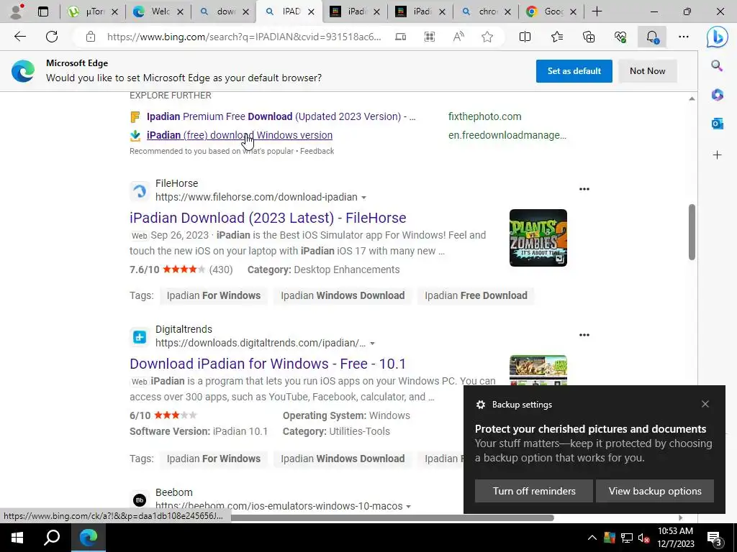Click the vertical page scrollbar thumb
737x552 pixels.
coord(692,232)
